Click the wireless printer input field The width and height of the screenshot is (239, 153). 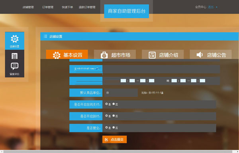pos(161,69)
